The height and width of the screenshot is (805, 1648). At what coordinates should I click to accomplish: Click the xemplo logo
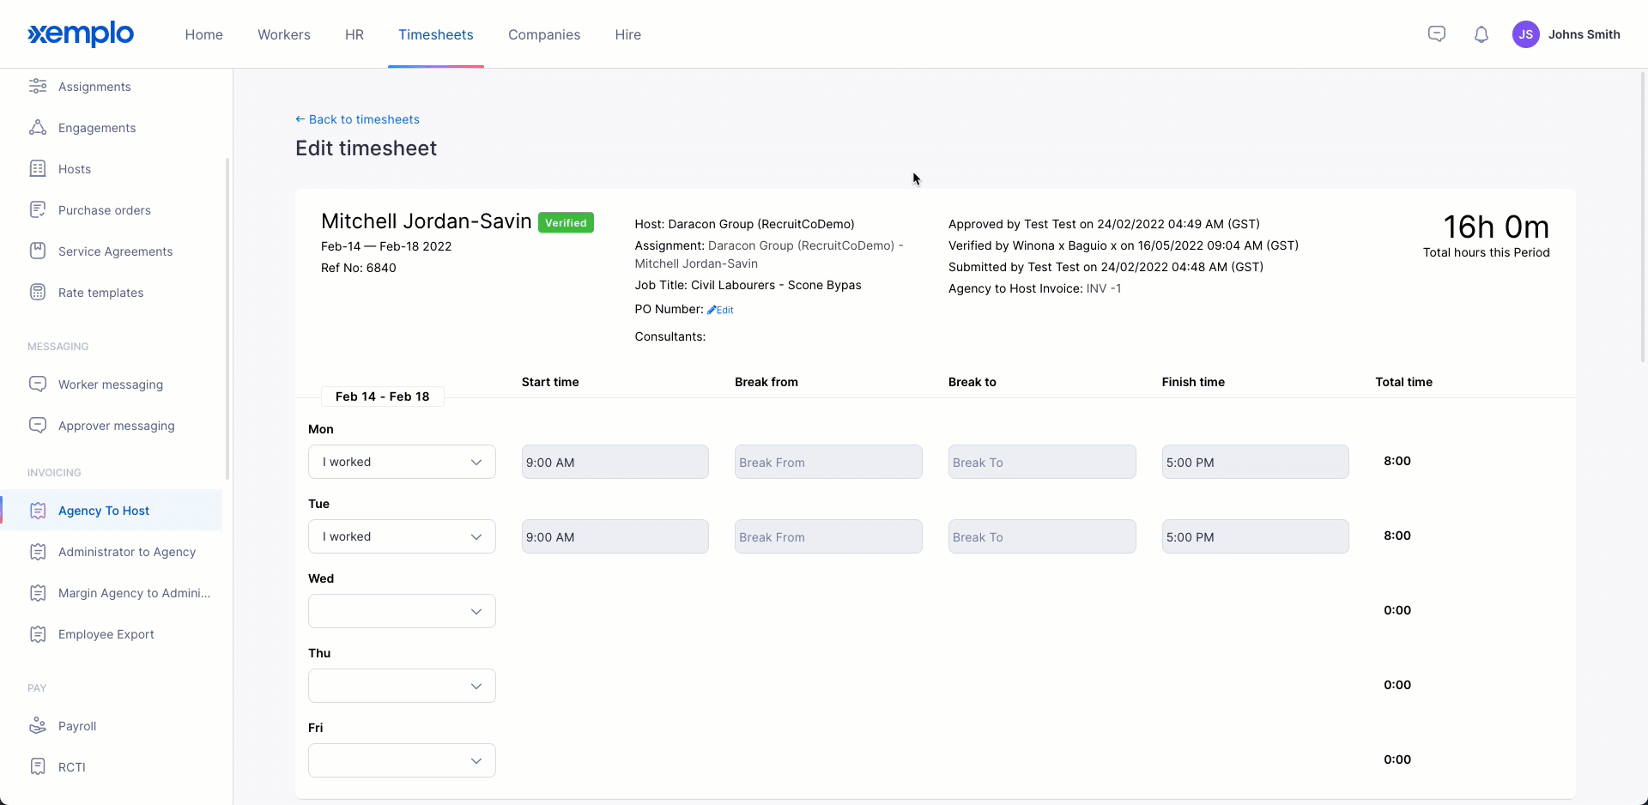pyautogui.click(x=81, y=34)
